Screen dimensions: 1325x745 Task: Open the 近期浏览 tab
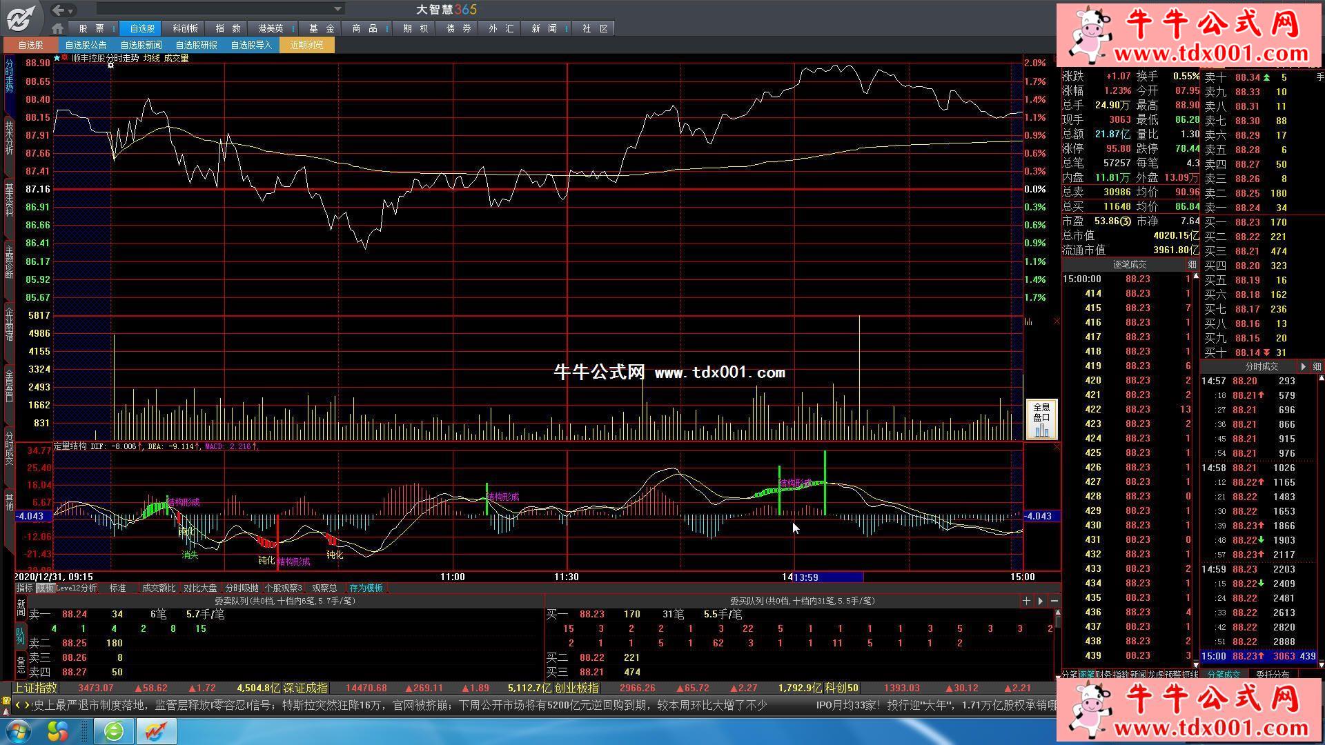pyautogui.click(x=307, y=45)
